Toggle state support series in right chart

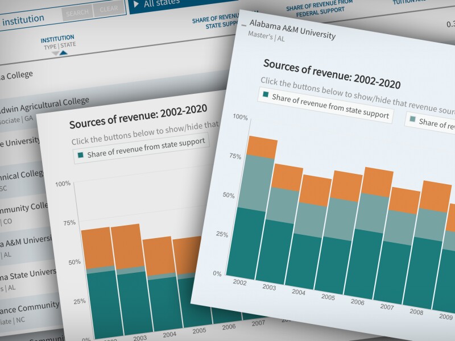325,105
